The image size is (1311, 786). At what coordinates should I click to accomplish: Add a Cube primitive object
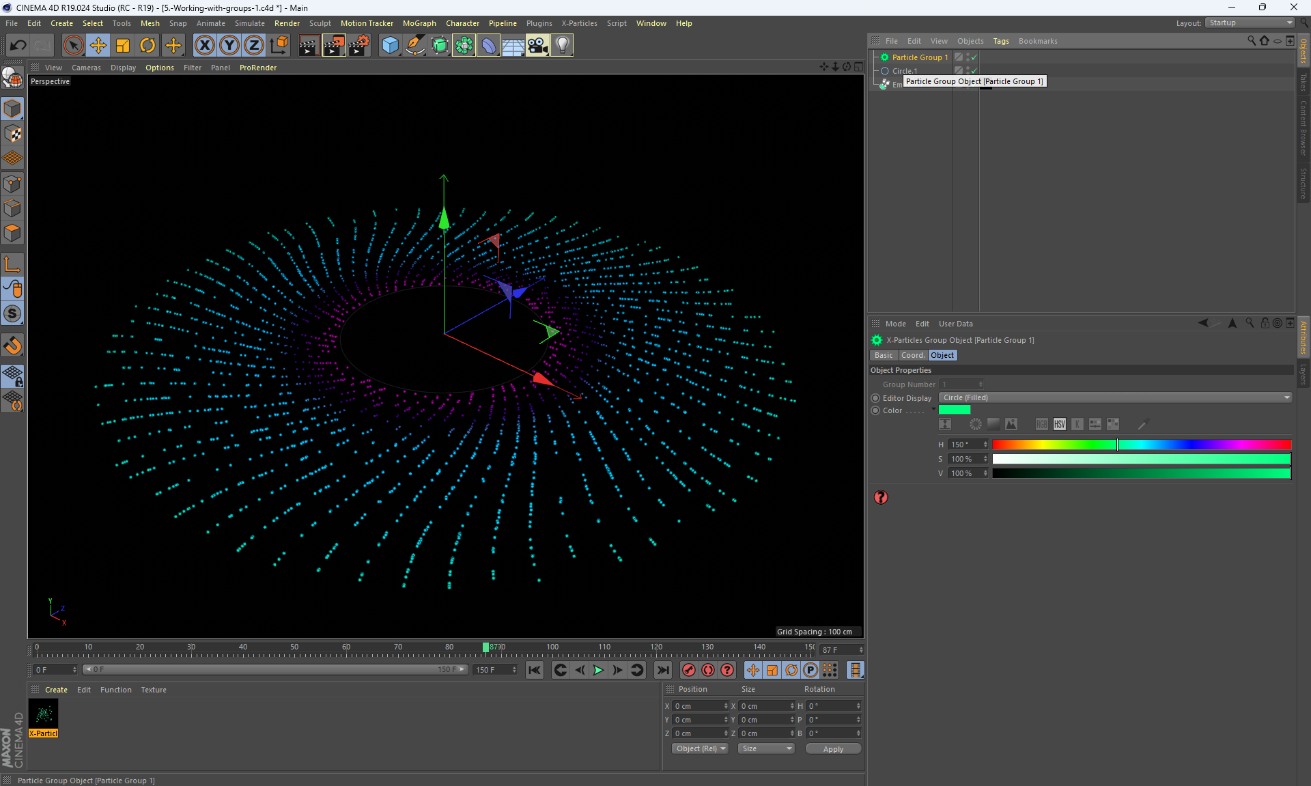390,46
